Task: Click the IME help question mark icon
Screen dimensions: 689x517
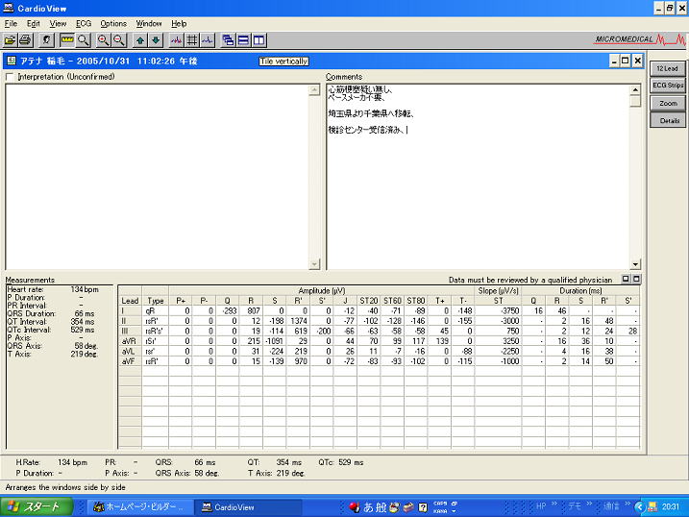Action: (423, 507)
